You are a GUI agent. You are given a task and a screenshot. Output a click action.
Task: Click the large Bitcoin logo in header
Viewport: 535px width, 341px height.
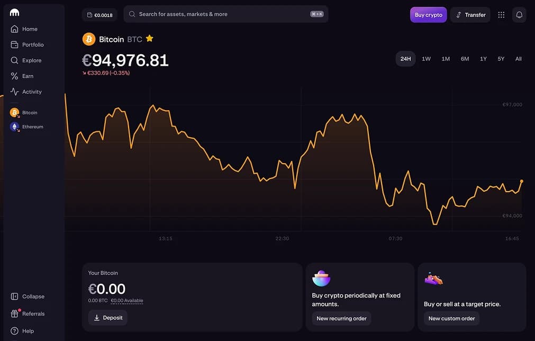tap(89, 39)
